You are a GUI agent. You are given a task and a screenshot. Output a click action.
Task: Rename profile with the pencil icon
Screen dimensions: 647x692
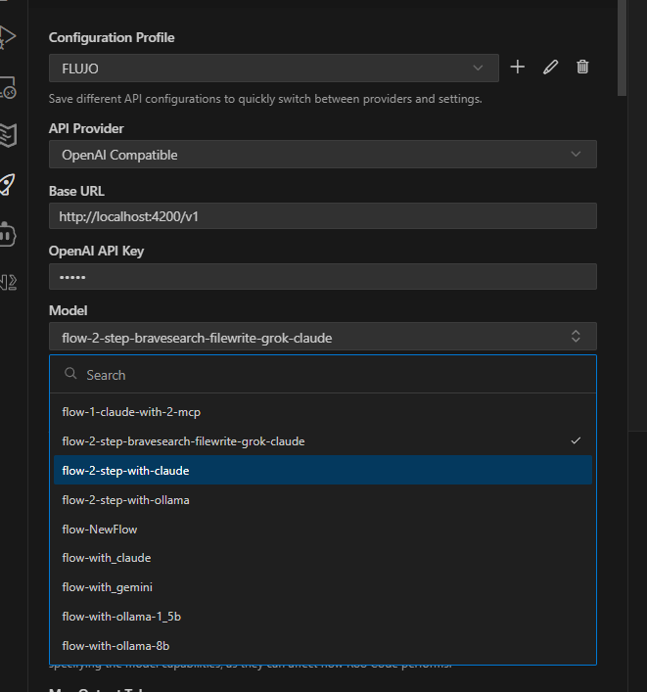click(x=550, y=67)
